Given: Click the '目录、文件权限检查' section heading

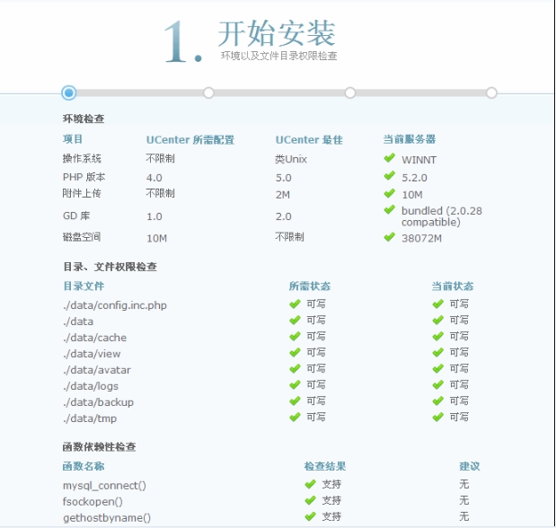Looking at the screenshot, I should 110,267.
